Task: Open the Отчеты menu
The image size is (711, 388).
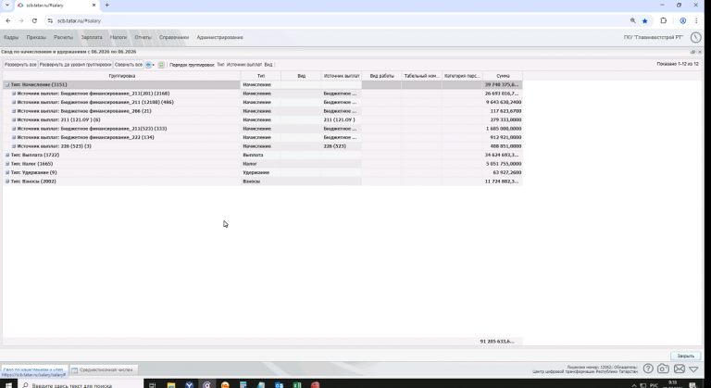Action: (143, 38)
